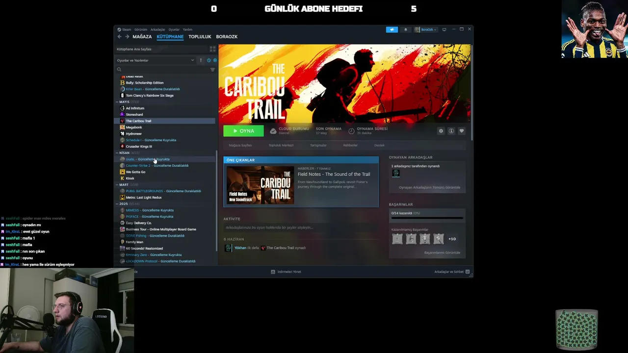Image resolution: width=628 pixels, height=353 pixels.
Task: Click the İndirmeleri Yönet downloads link
Action: coord(289,272)
